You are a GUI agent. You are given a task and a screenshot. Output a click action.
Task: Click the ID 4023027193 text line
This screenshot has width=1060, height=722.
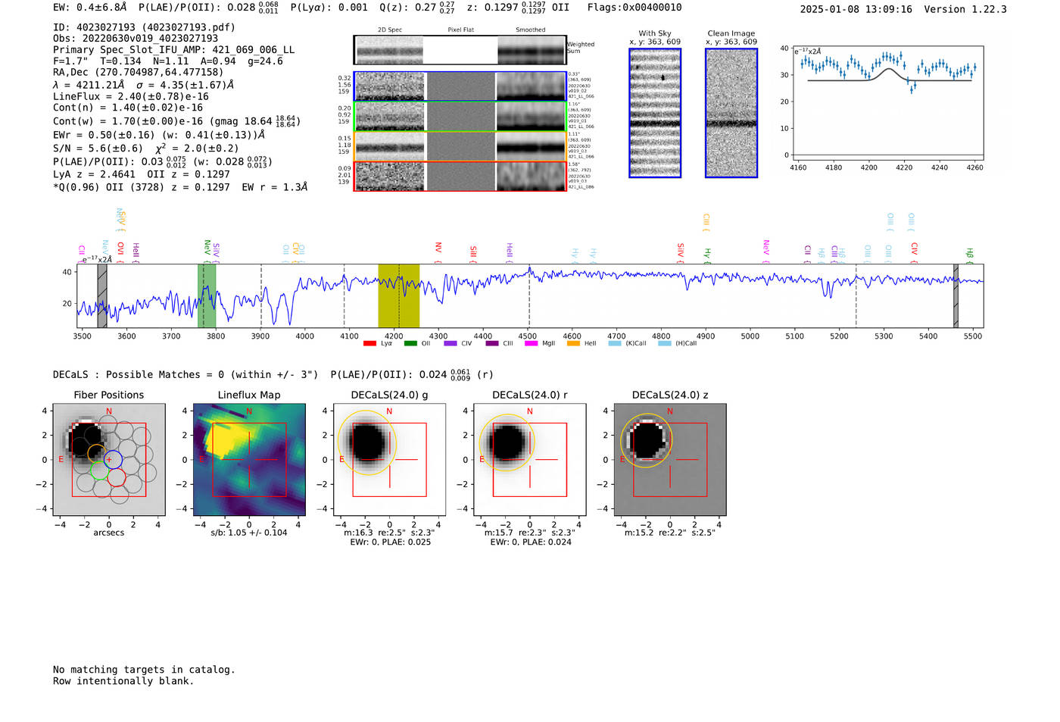(144, 27)
